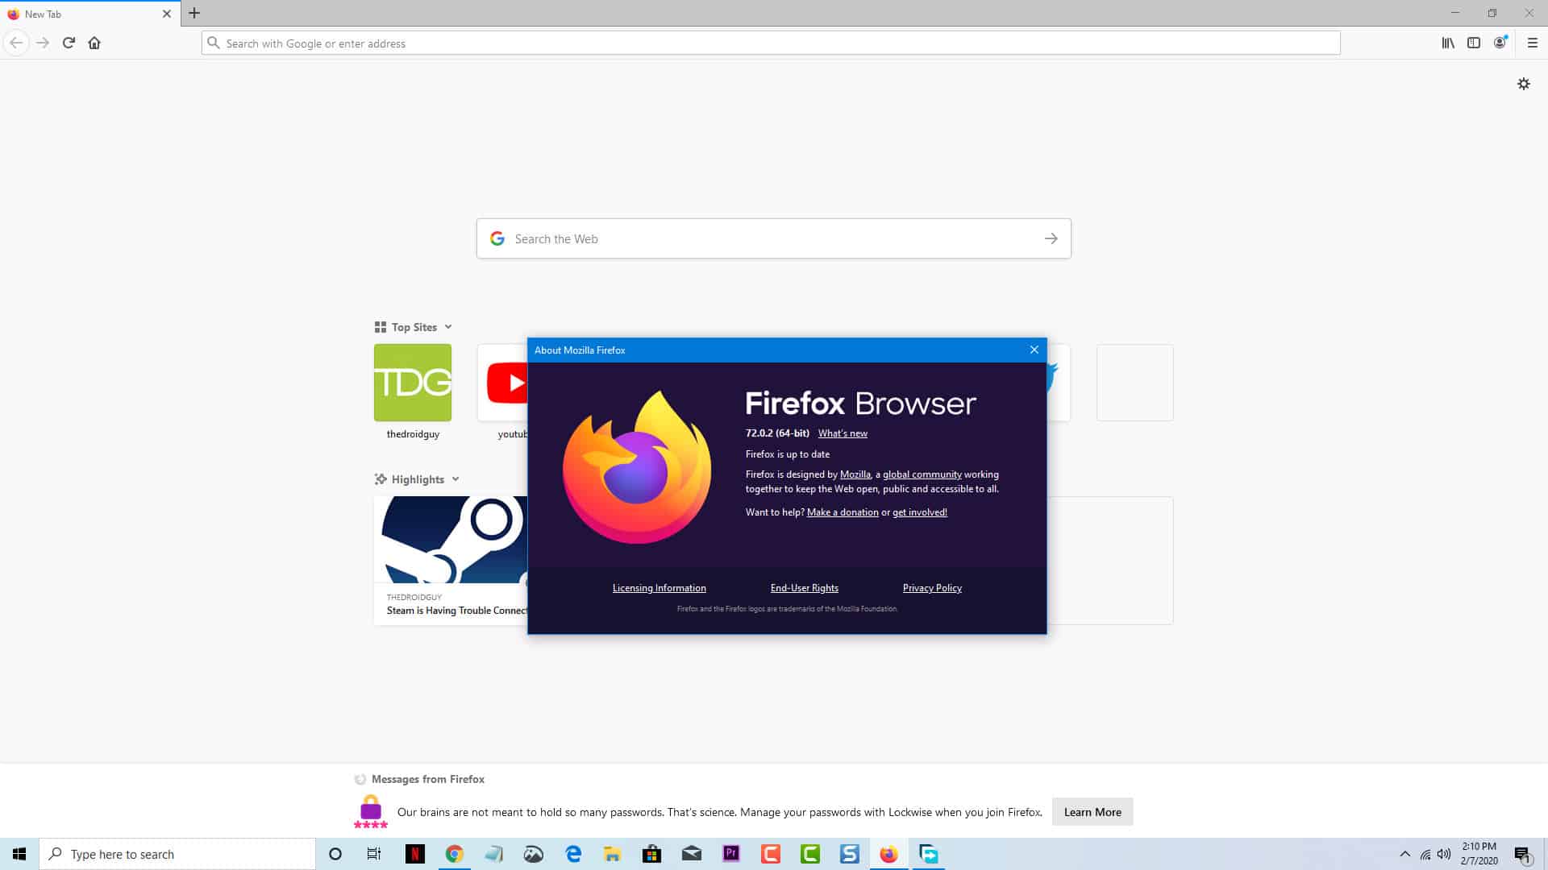Open Firefox sync/account icon
Viewport: 1548px width, 870px height.
point(1499,43)
